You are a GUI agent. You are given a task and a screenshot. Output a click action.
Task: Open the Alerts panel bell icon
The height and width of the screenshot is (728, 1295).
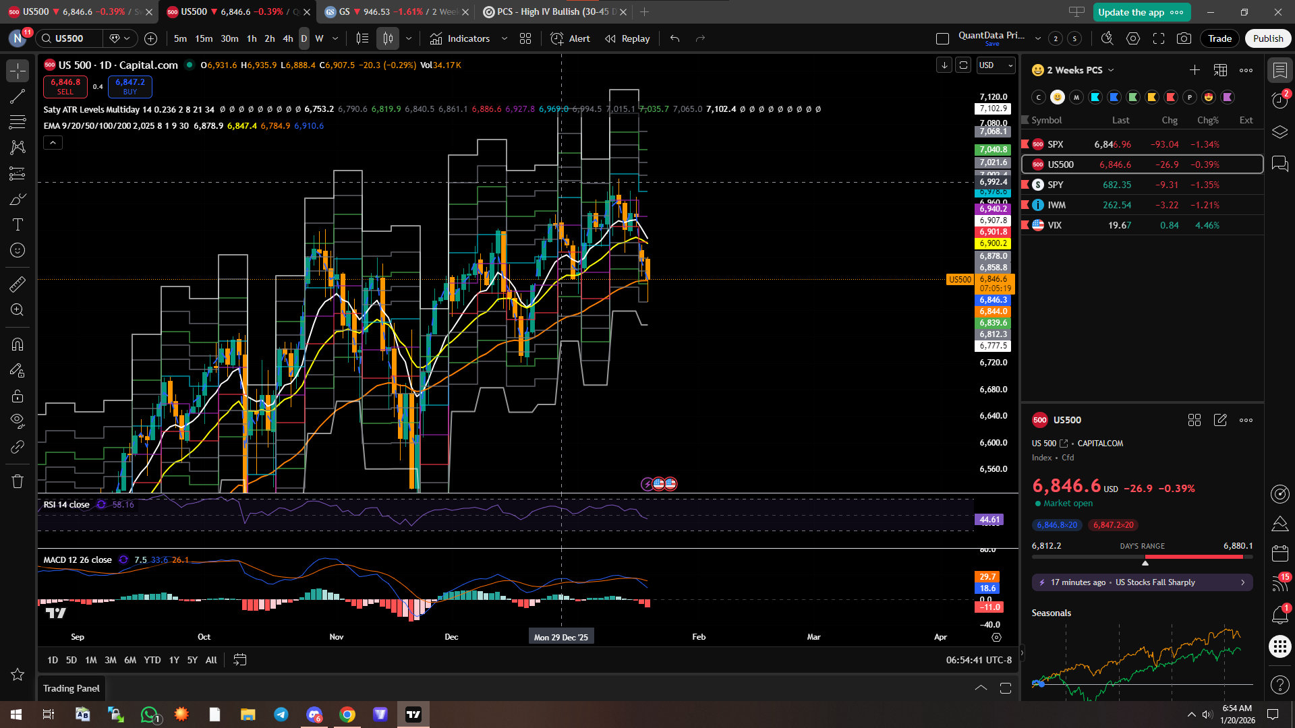1279,614
